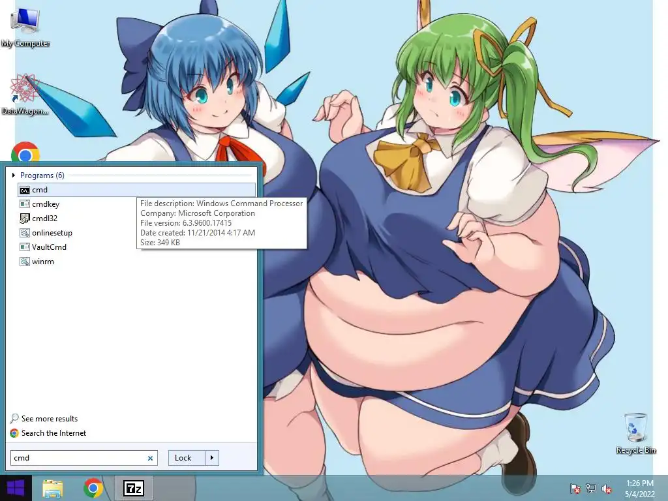Open the clock showing 1:26 PM
Viewport: 668px width, 501px height.
639,489
